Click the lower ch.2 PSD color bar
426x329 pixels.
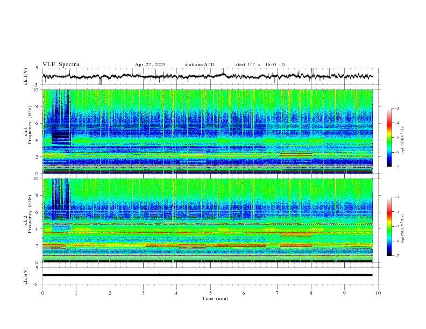tap(389, 226)
